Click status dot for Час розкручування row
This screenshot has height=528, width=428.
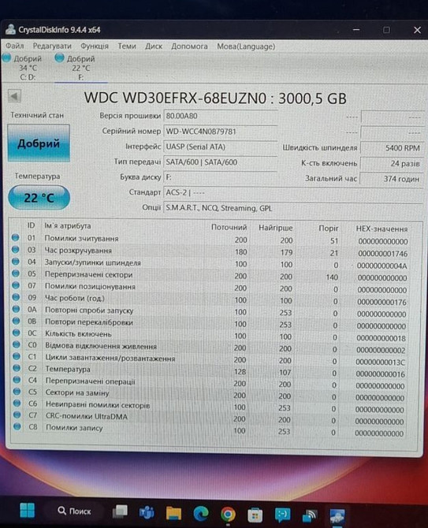point(15,250)
